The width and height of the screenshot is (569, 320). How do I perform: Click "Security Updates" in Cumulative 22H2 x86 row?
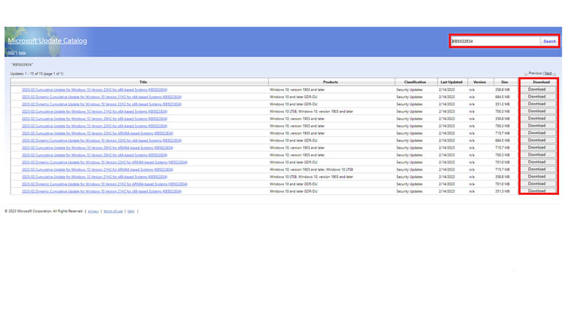coord(410,90)
